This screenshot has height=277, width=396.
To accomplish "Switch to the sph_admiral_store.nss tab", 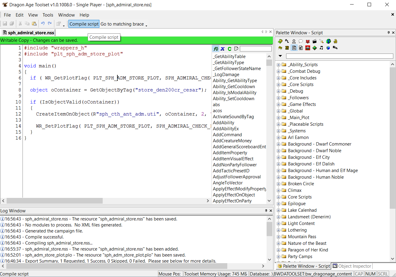I will coord(29,32).
